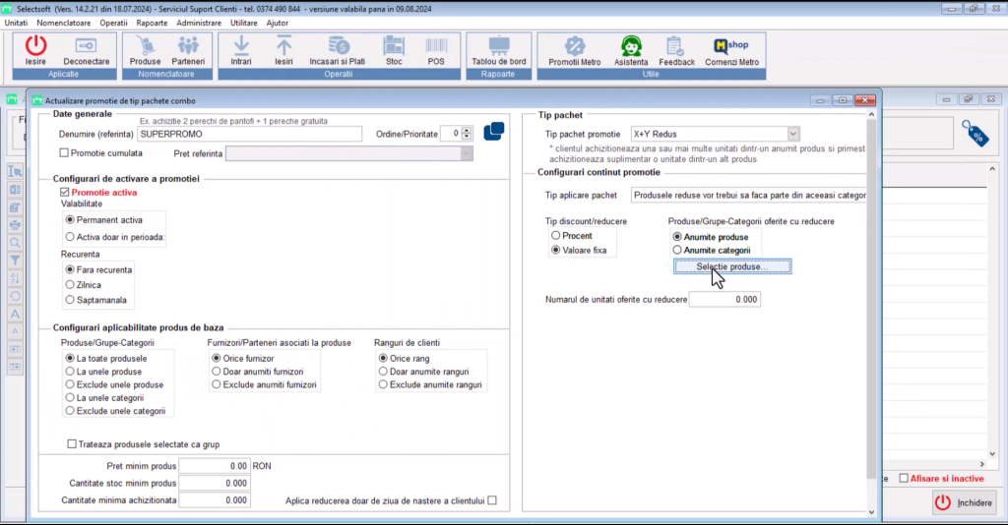This screenshot has width=1008, height=525.
Task: Launch the POS toolbar icon
Action: click(x=436, y=50)
